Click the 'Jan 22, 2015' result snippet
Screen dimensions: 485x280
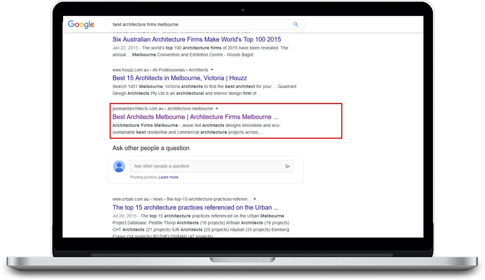point(201,51)
